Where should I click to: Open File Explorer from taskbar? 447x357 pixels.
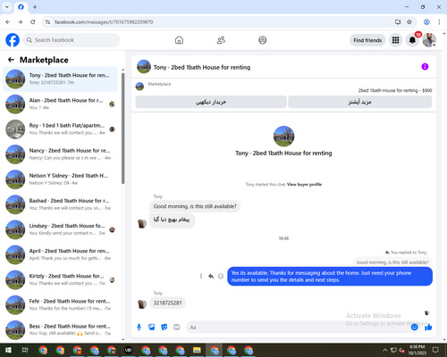coord(197,350)
